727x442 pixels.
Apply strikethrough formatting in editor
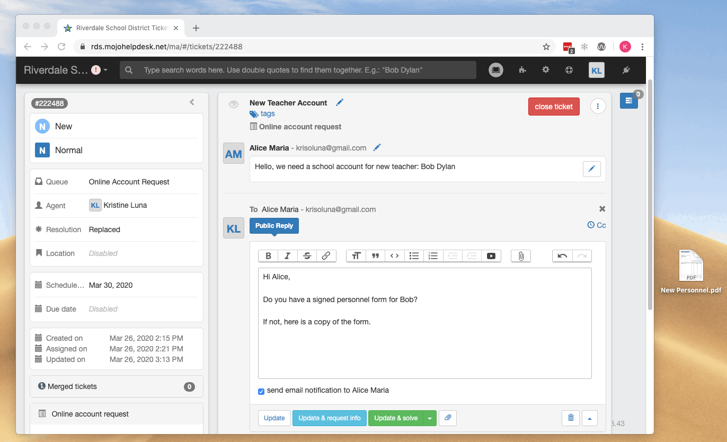[307, 256]
